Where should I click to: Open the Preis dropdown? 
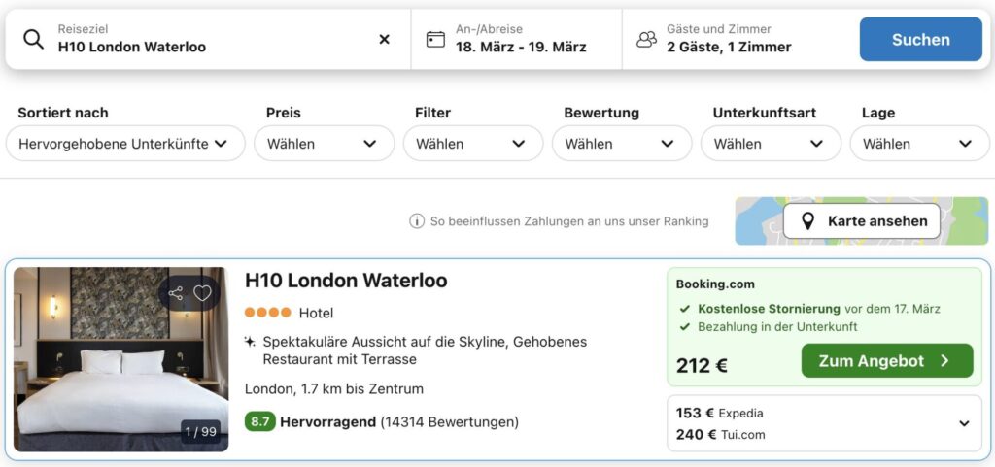pyautogui.click(x=323, y=144)
